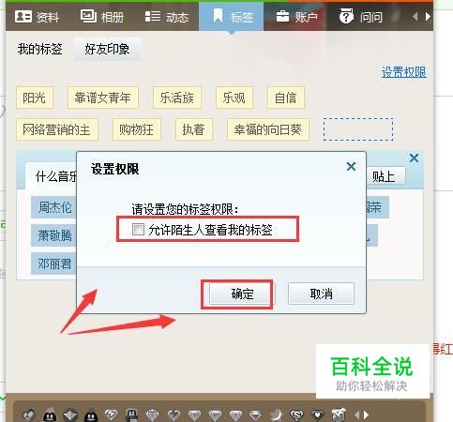This screenshot has height=422, width=453.
Task: Select the 乐观 tag
Action: (234, 98)
